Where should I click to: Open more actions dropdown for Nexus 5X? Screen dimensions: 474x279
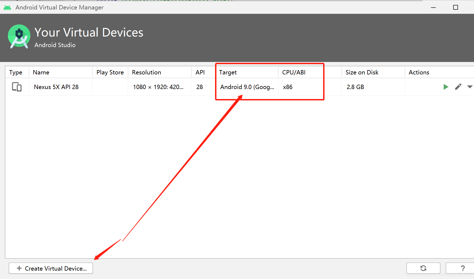pos(470,87)
